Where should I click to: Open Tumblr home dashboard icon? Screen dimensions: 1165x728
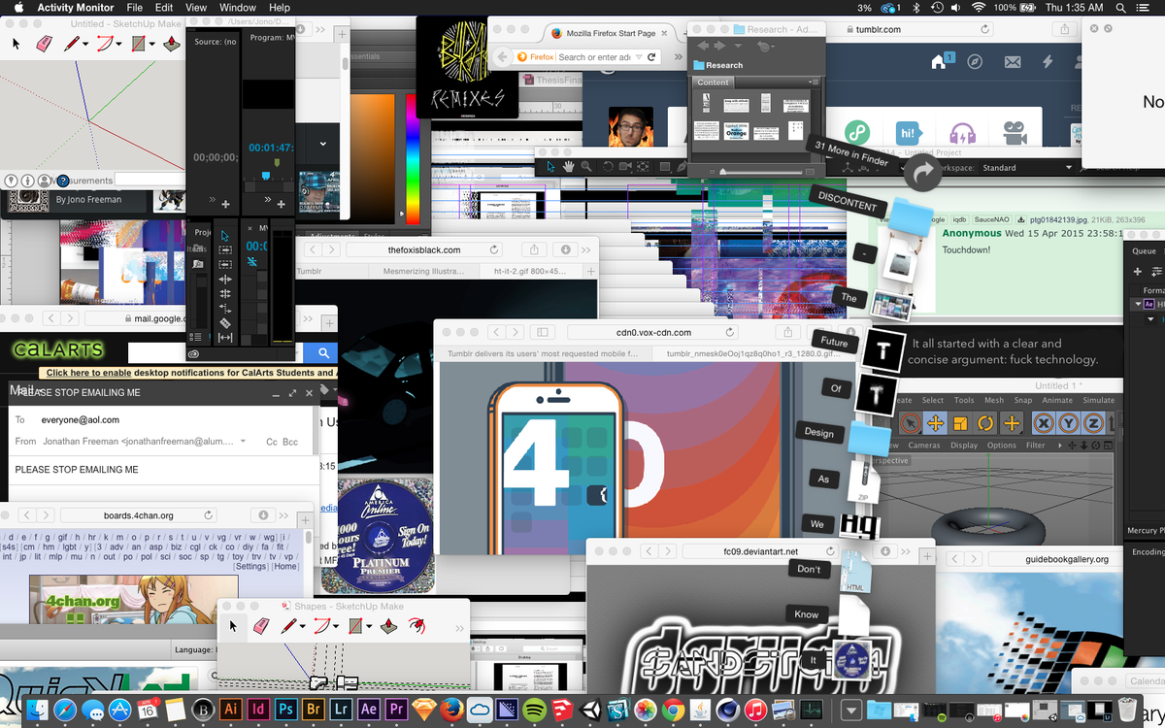(939, 62)
